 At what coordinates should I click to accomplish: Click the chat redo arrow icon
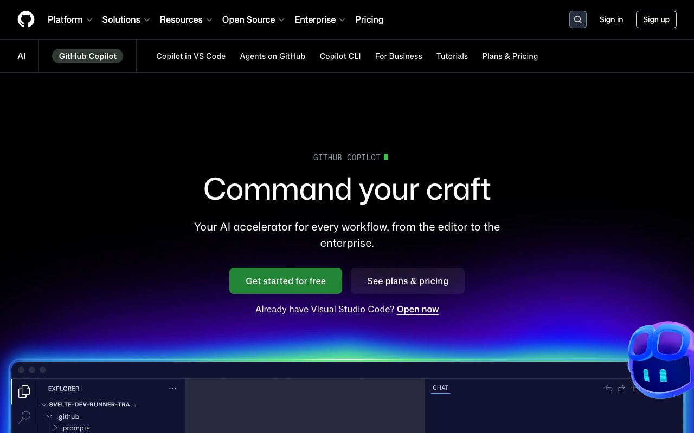tap(621, 388)
